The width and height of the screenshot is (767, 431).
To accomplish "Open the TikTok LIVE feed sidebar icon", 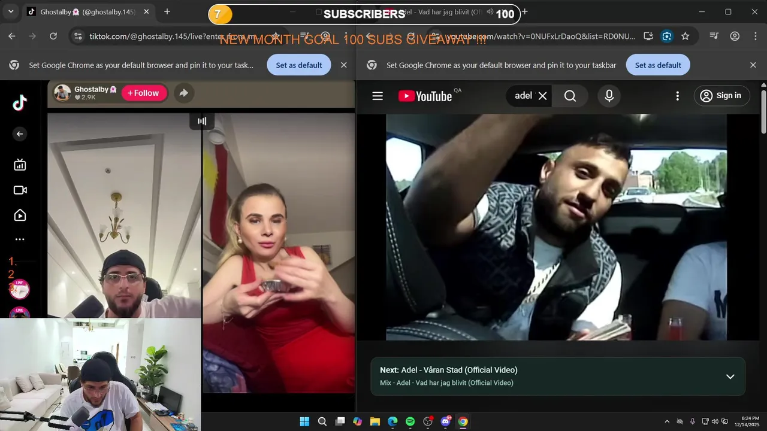I will [20, 165].
